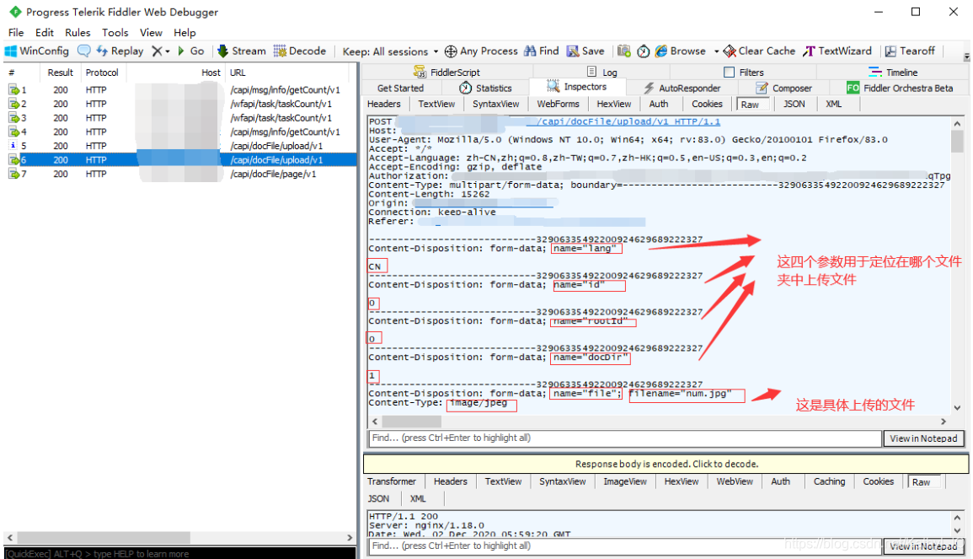The height and width of the screenshot is (559, 973).
Task: Click the comment speech bubble icon
Action: tap(83, 51)
